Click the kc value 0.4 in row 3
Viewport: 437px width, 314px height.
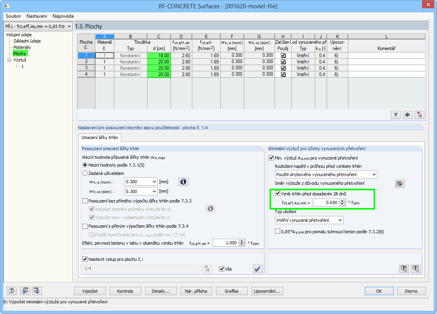point(321,68)
